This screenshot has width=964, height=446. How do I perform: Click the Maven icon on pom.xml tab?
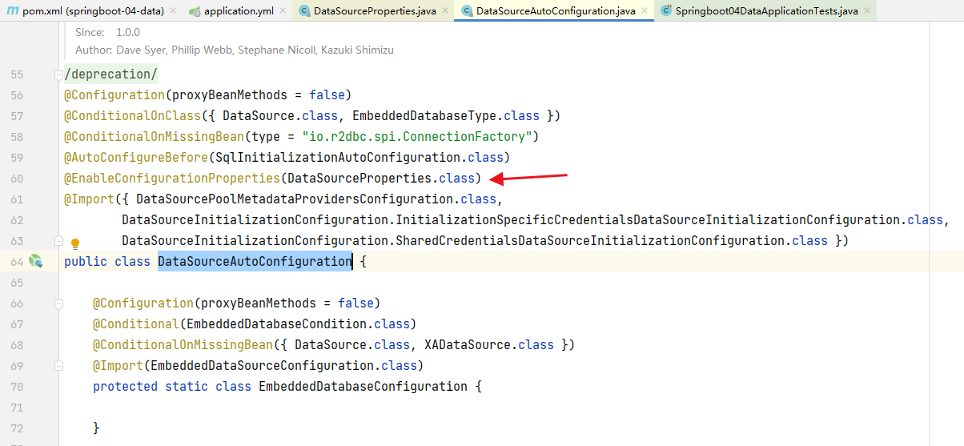coord(12,11)
